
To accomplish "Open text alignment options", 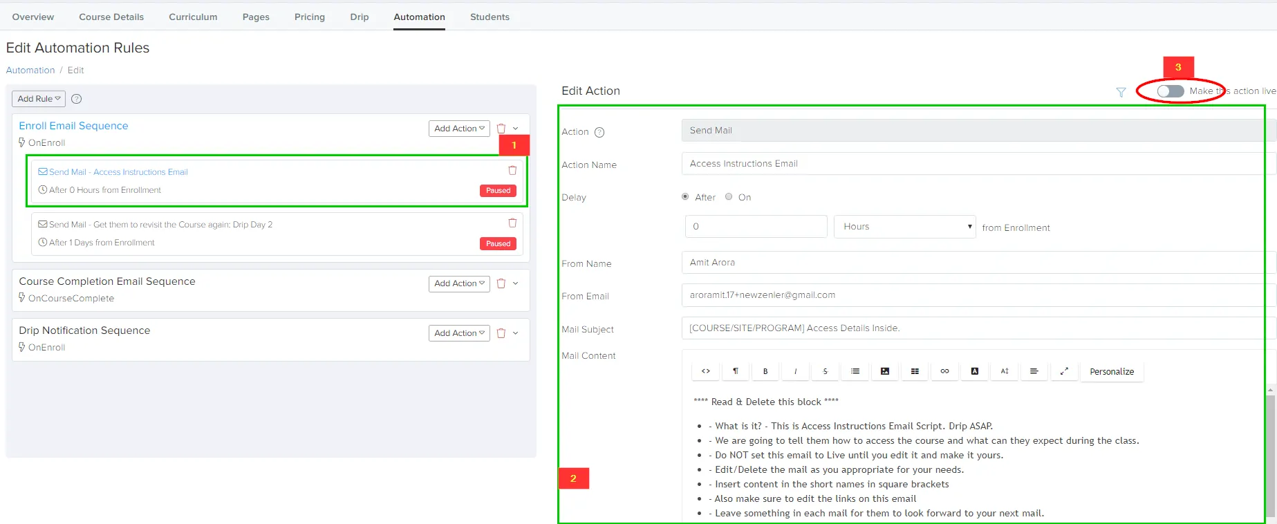I will click(1034, 371).
